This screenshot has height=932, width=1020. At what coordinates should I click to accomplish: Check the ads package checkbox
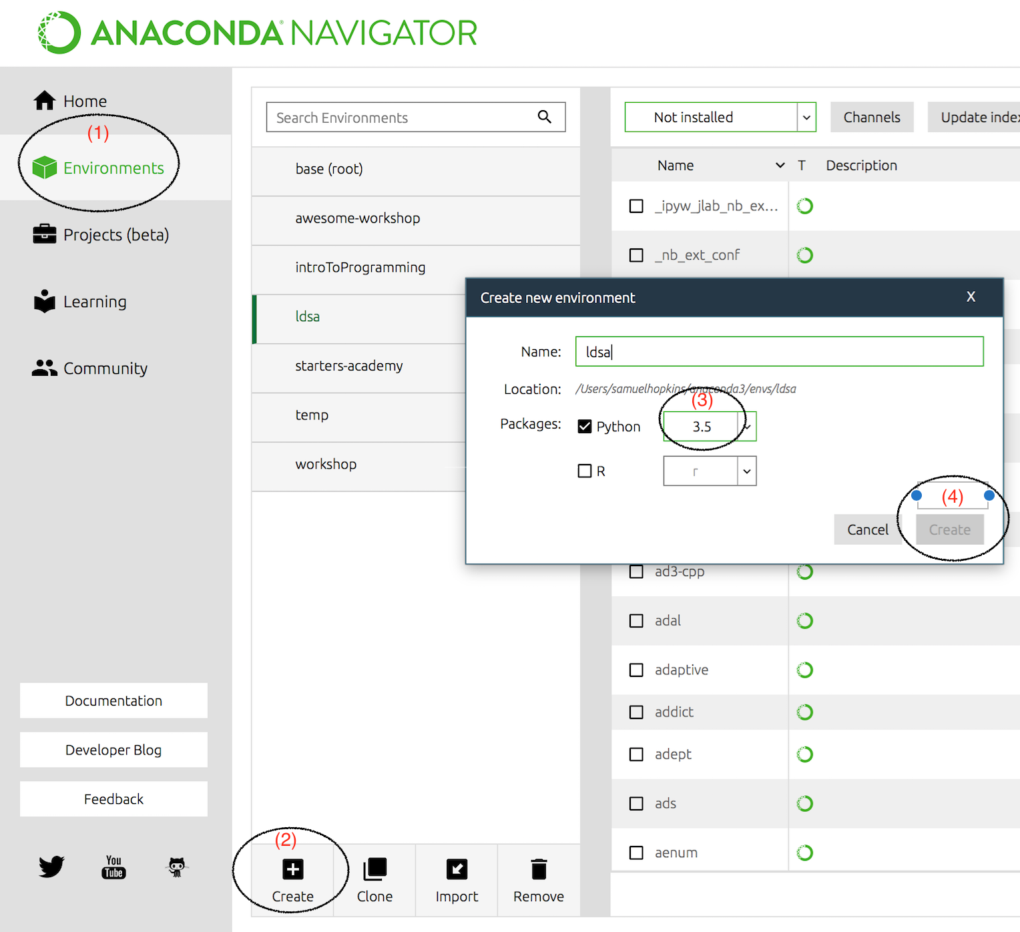(x=637, y=804)
